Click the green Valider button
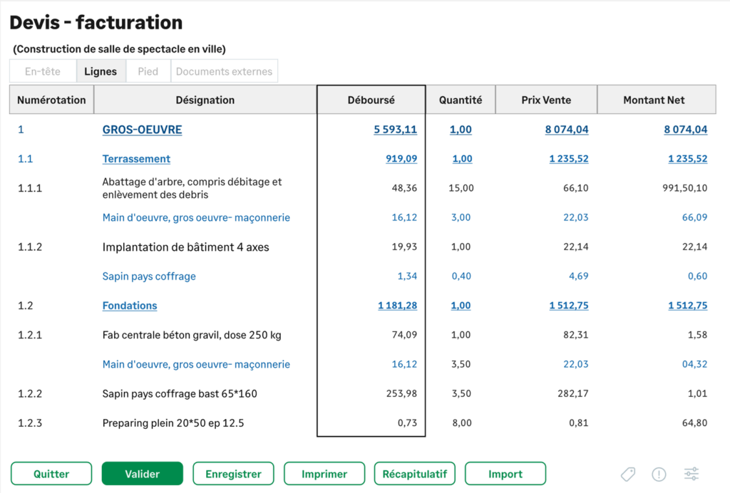Viewport: 730px width, 493px height. tap(143, 474)
